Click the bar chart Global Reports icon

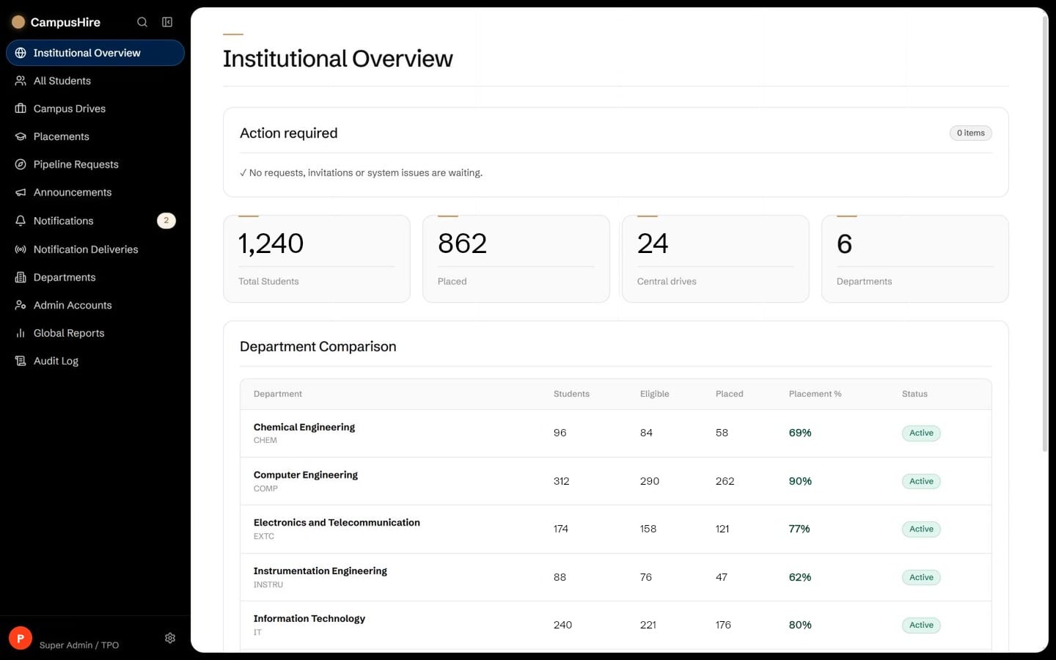click(21, 333)
